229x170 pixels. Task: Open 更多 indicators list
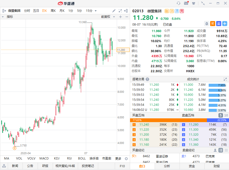coord(118,158)
